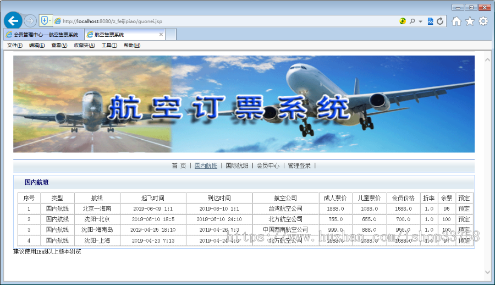Open the 收藏夹(A) menu
The height and width of the screenshot is (285, 495).
click(84, 45)
